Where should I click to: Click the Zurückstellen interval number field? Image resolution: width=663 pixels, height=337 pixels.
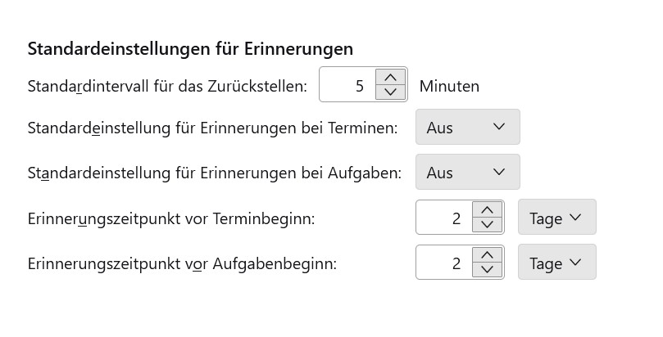click(348, 85)
